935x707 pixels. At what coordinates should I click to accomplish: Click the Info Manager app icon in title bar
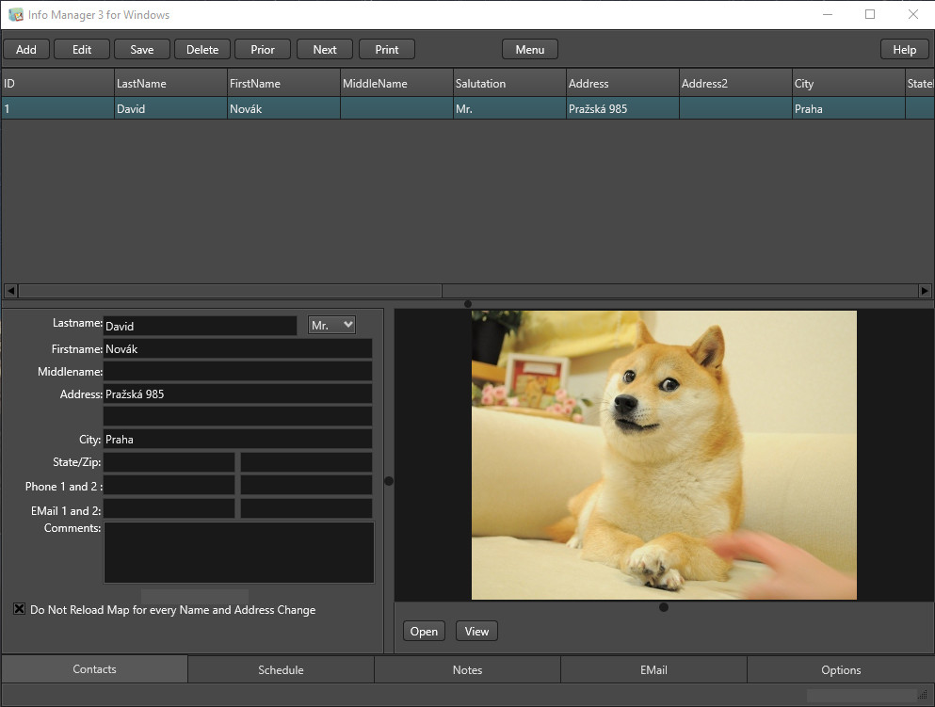[15, 15]
